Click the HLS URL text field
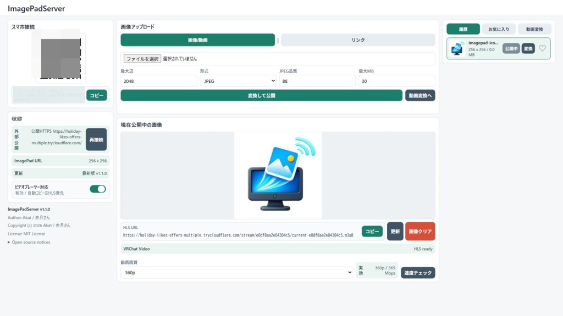The height and width of the screenshot is (316, 563). (x=238, y=235)
